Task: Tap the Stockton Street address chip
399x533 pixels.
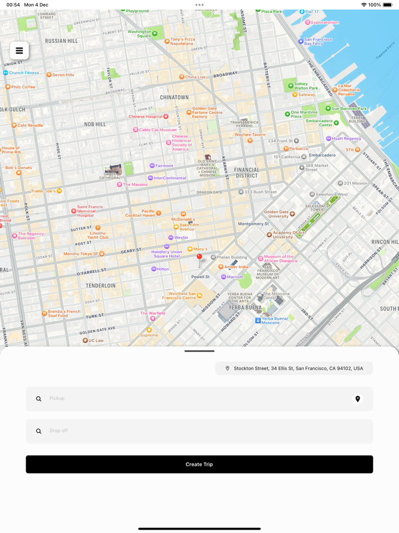Action: pos(294,369)
